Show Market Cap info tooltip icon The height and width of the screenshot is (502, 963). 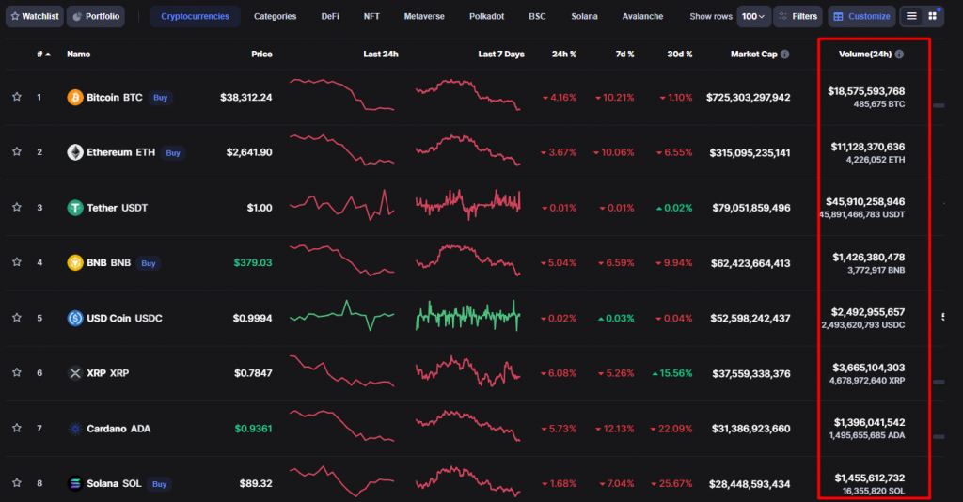[x=785, y=54]
